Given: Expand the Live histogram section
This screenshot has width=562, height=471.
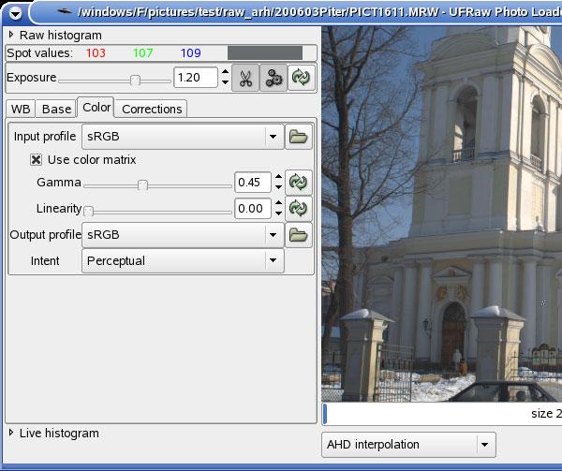Looking at the screenshot, I should [x=11, y=433].
